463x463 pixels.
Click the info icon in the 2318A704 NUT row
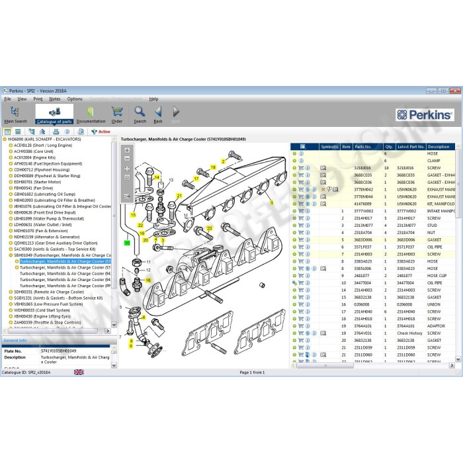308,232
